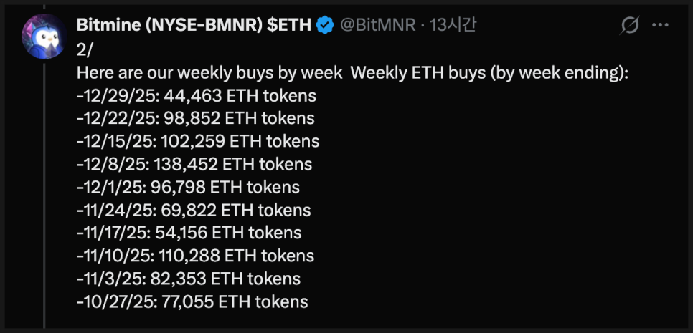Select the 12/29/25 44,463 ETH line
Screen dimensions: 693x333
196,95
